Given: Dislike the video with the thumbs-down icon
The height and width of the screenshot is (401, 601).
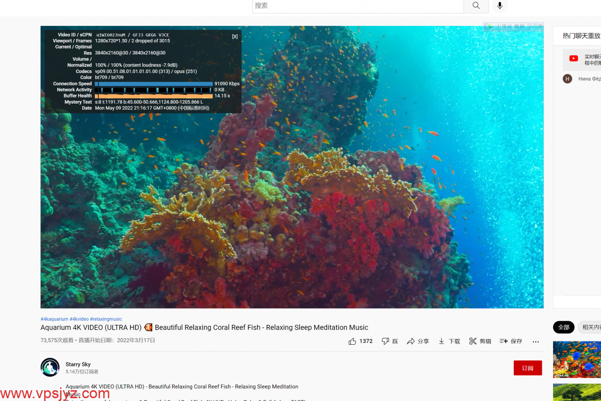Looking at the screenshot, I should pyautogui.click(x=385, y=341).
